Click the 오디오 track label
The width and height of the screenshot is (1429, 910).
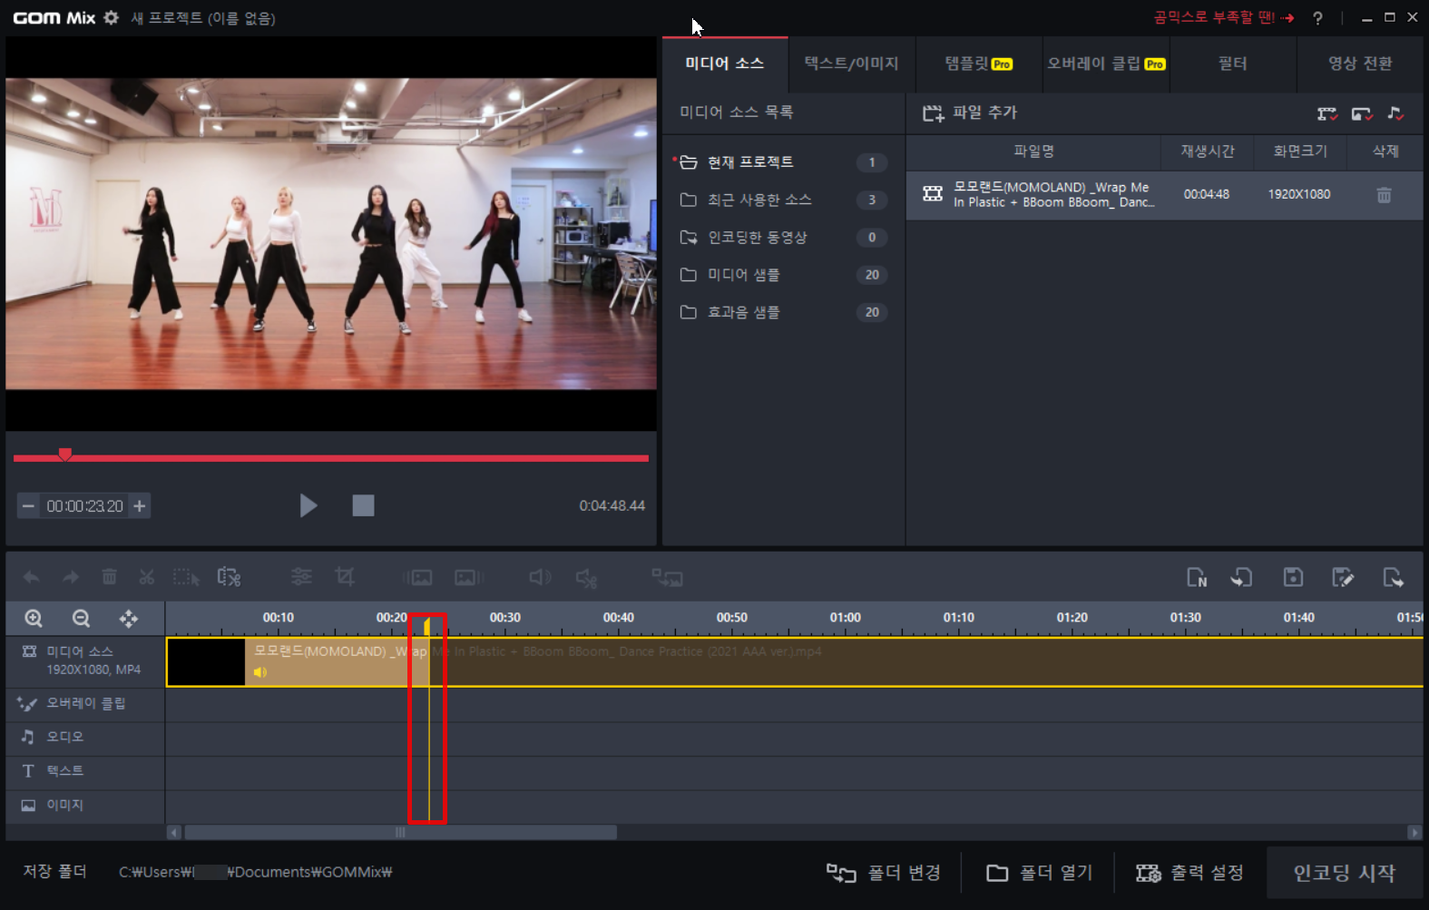pos(64,737)
